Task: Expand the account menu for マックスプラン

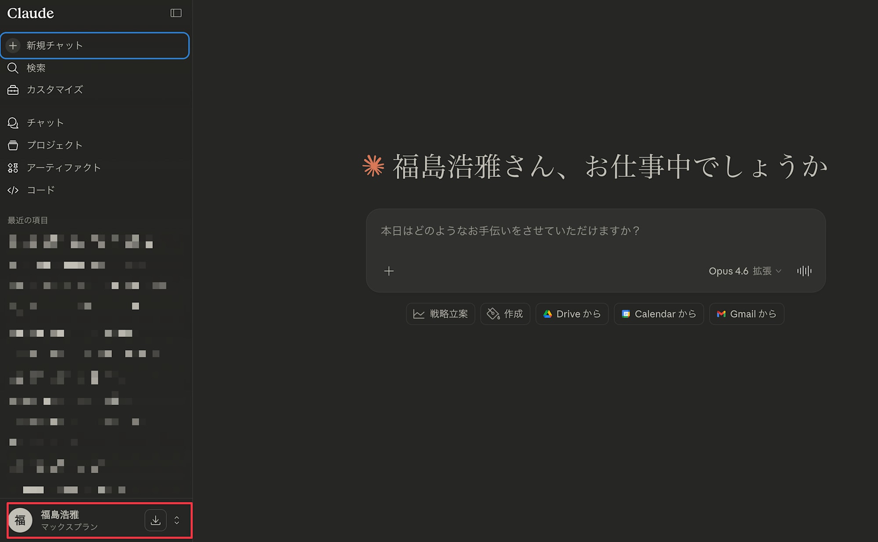Action: pyautogui.click(x=177, y=520)
